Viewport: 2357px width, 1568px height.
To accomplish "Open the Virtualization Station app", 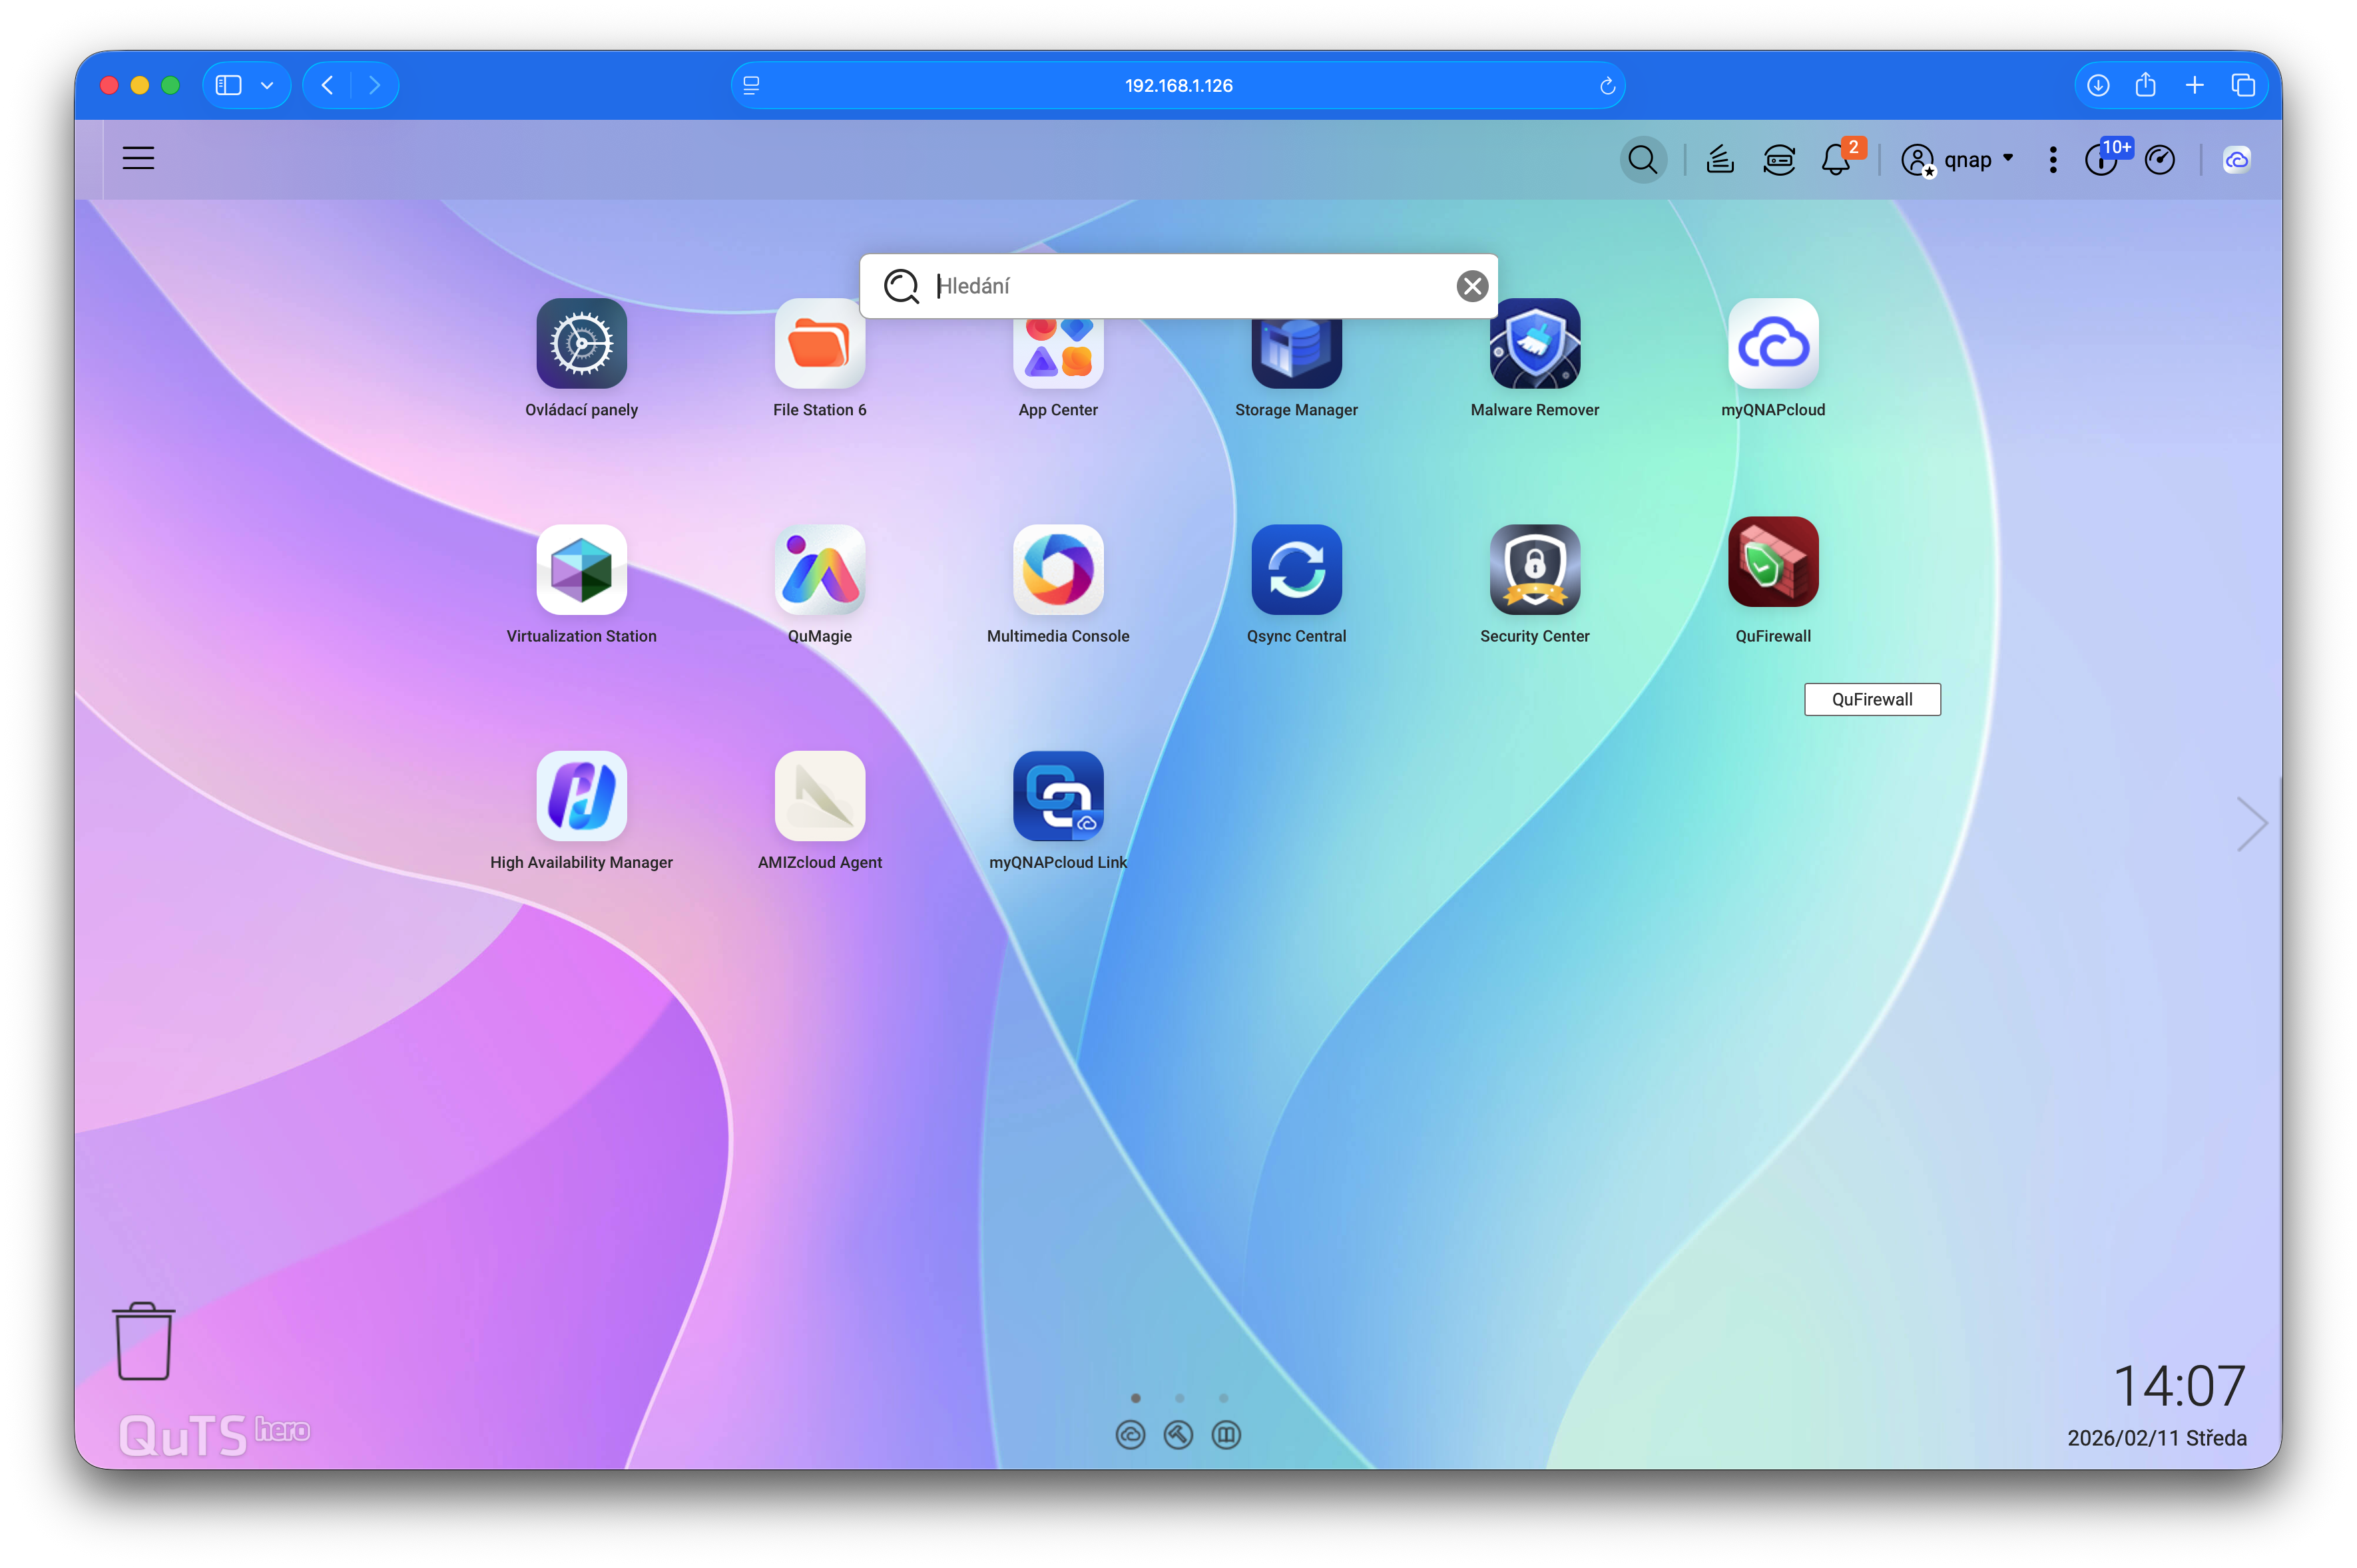I will pos(581,570).
